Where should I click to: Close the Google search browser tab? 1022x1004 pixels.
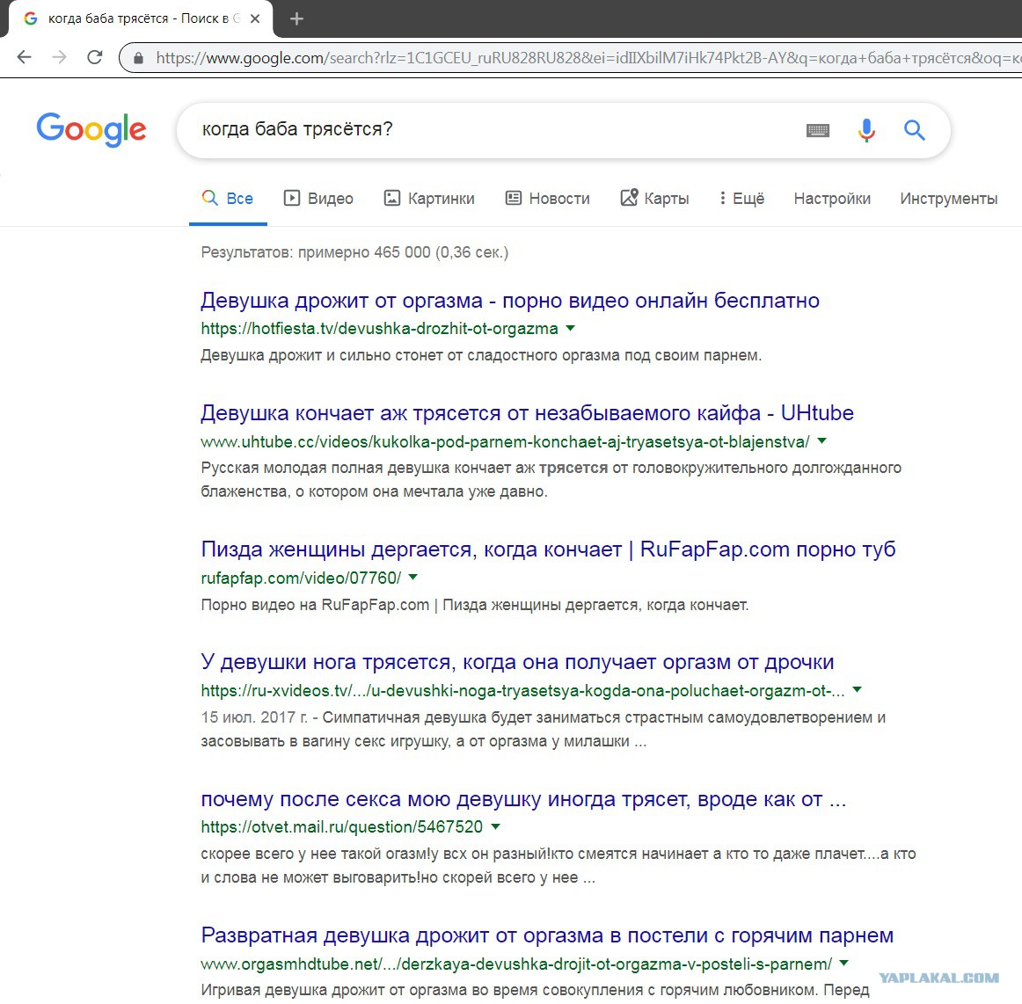click(255, 18)
